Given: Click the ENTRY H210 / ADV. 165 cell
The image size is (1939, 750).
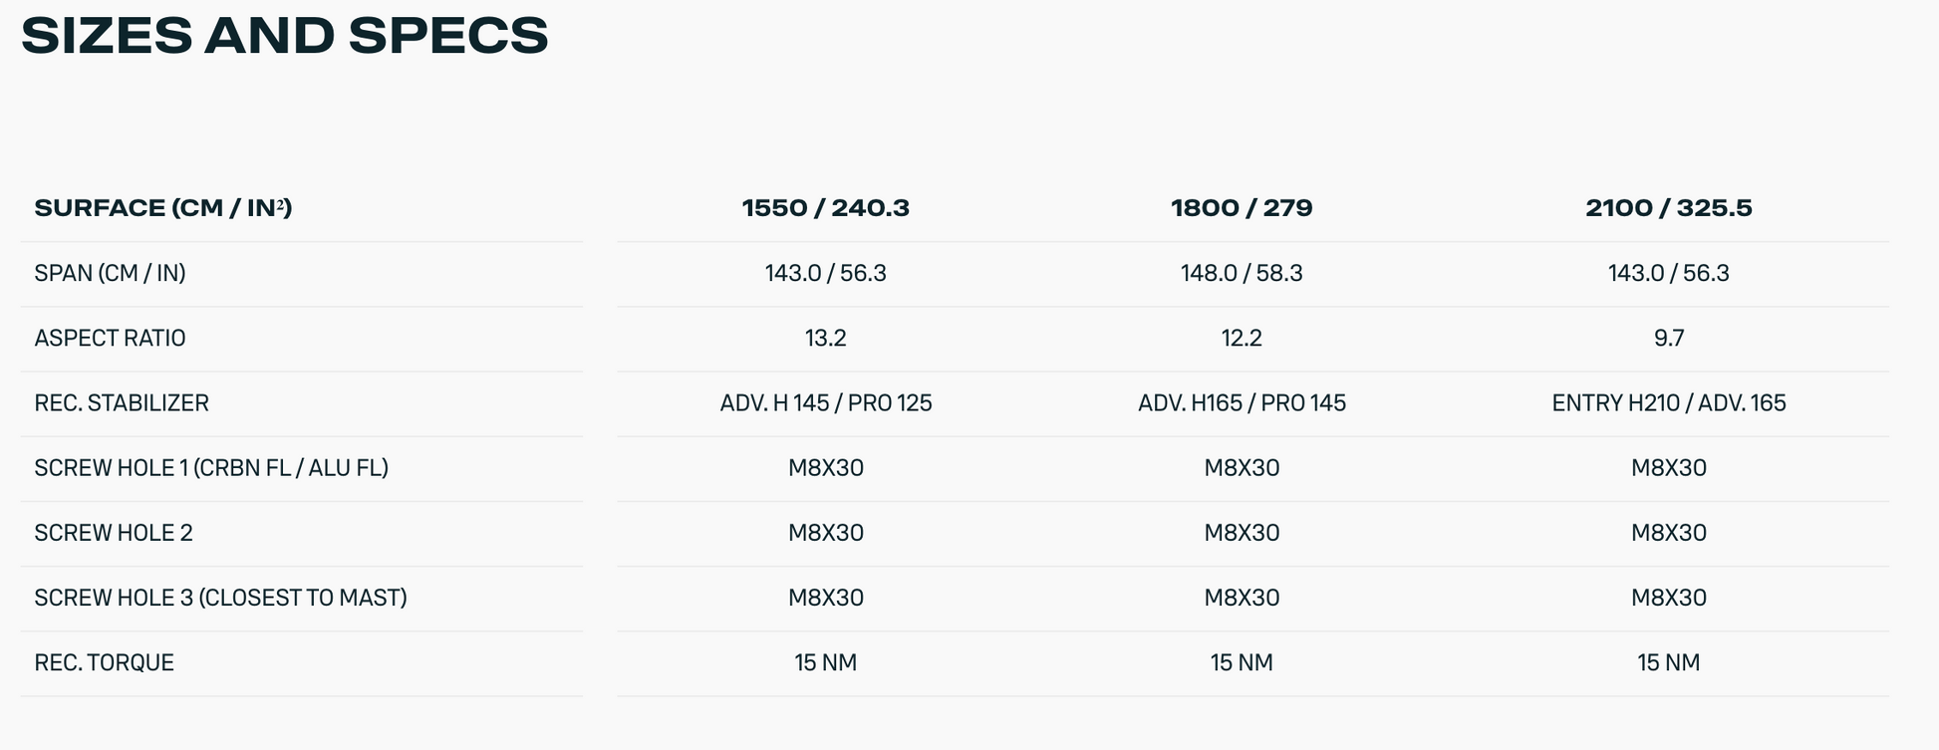Looking at the screenshot, I should pyautogui.click(x=1668, y=403).
